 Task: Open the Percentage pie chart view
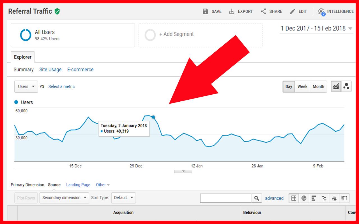[x=304, y=198]
